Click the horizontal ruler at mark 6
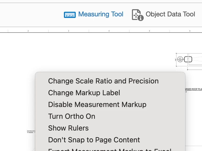202x151 pixels. point(190,31)
